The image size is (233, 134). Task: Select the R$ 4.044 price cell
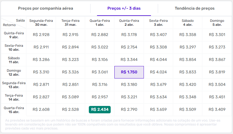pos(158,60)
